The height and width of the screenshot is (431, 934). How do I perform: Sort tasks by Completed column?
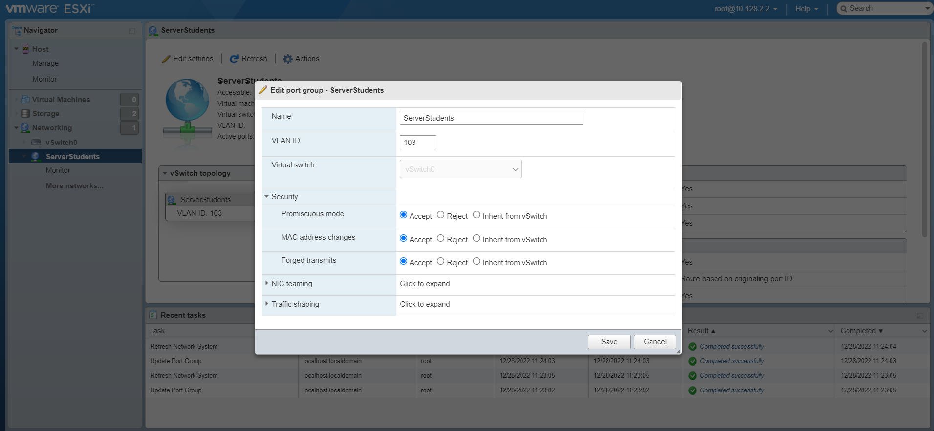(x=862, y=331)
